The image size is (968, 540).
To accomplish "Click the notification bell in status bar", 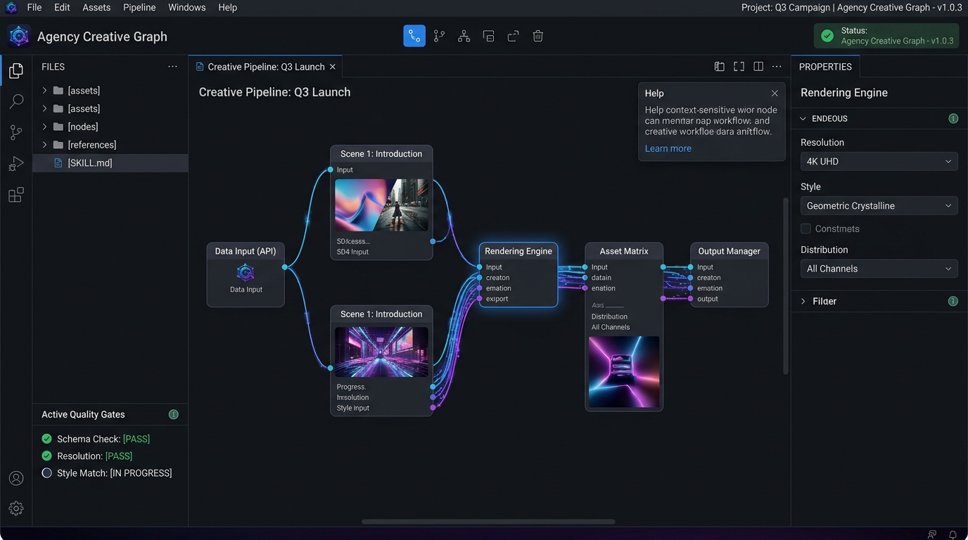I will [x=953, y=534].
